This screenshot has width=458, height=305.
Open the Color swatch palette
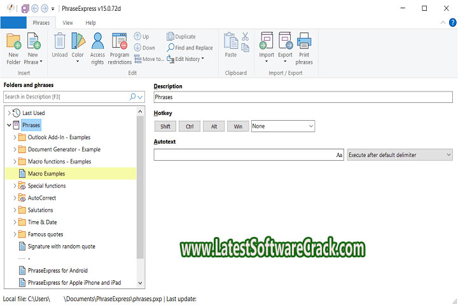point(78,42)
